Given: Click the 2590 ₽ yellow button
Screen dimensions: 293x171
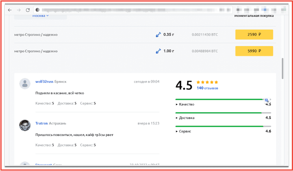Looking at the screenshot, I should [x=254, y=35].
